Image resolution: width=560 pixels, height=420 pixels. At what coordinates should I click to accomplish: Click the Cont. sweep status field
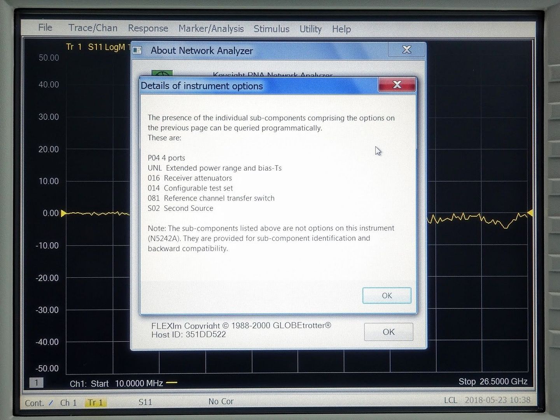click(34, 403)
